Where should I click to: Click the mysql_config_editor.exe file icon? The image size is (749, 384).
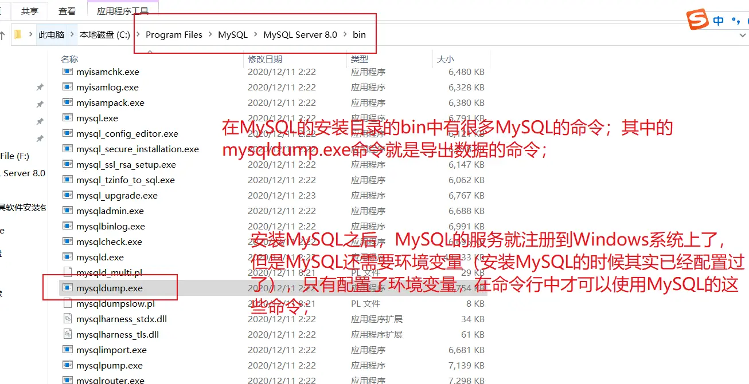coord(67,134)
